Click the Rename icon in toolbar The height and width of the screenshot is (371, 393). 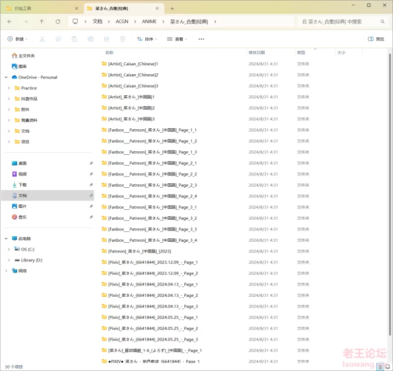click(90, 39)
